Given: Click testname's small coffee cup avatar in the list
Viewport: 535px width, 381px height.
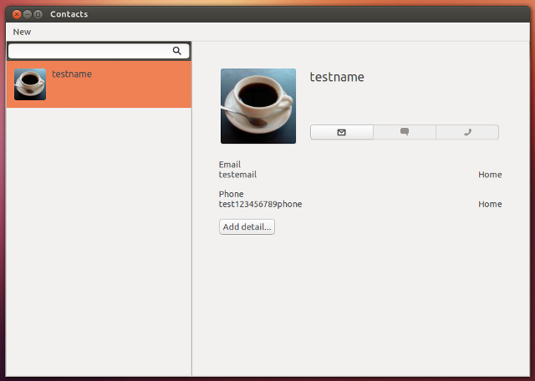Looking at the screenshot, I should tap(30, 84).
